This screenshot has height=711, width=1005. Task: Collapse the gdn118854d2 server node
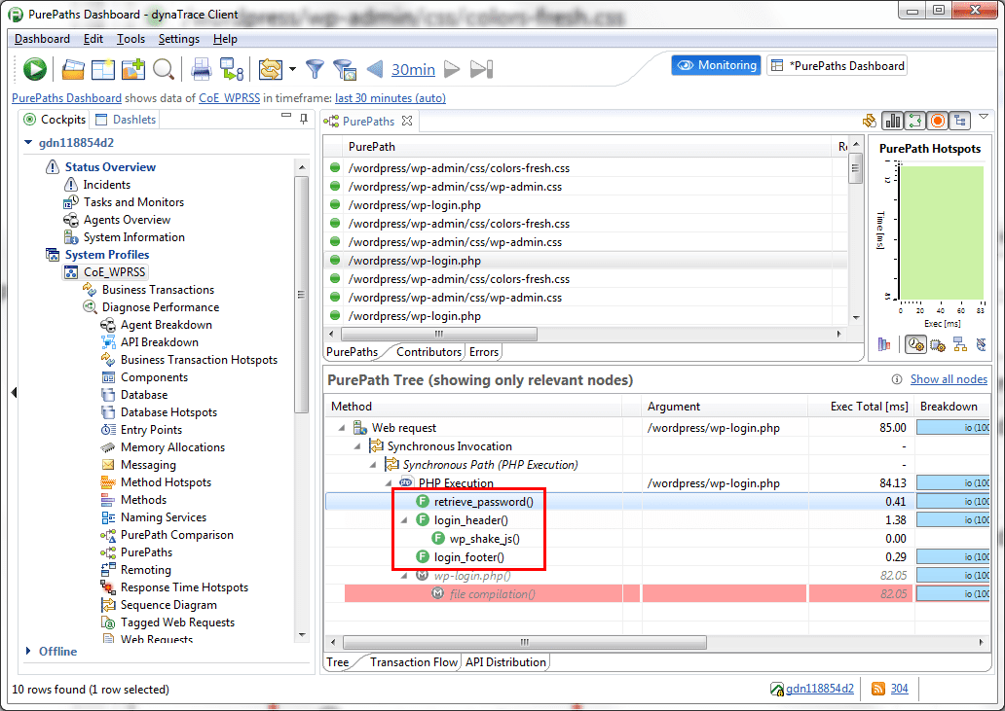tap(28, 143)
